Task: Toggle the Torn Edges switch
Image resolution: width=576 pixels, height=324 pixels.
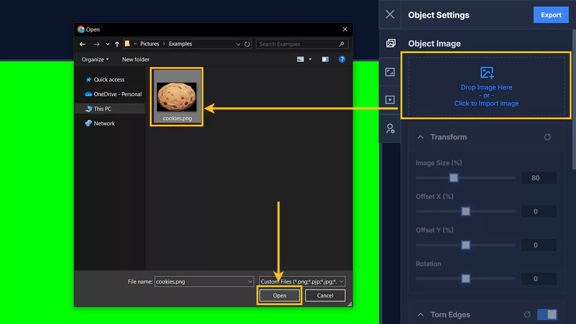Action: point(547,315)
